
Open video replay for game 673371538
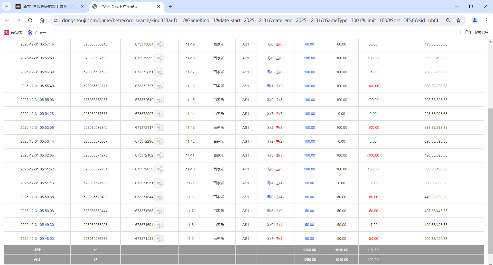[x=160, y=239]
